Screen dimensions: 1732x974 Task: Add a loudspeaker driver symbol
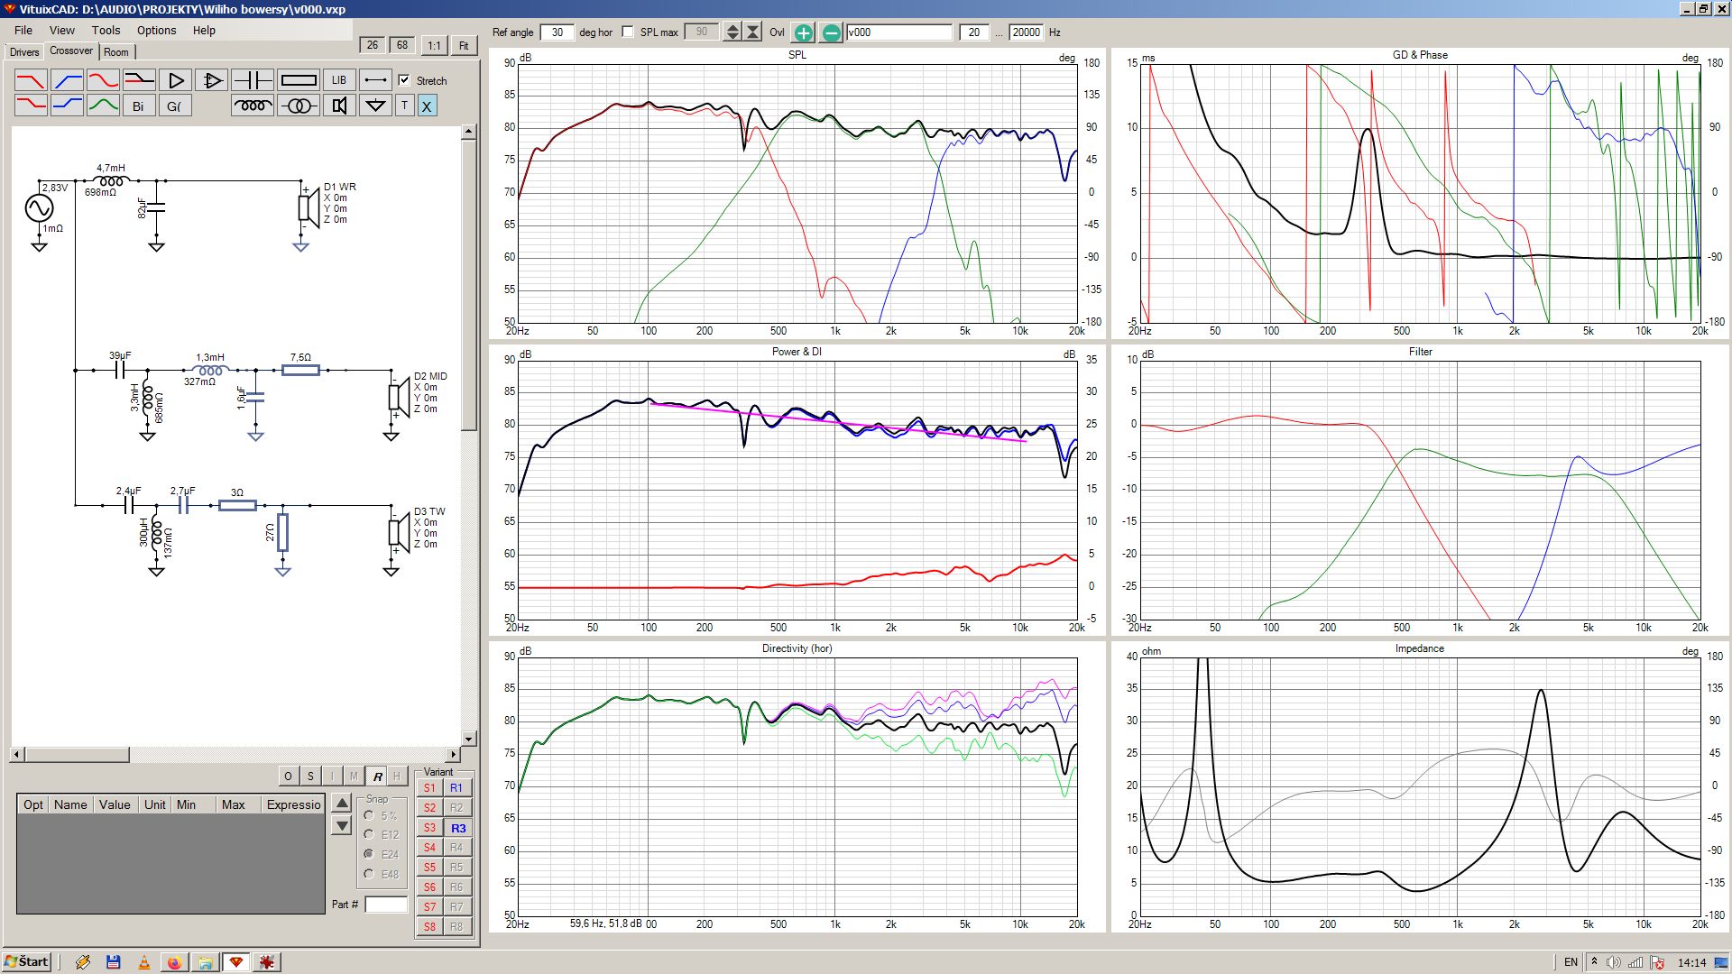click(x=339, y=106)
